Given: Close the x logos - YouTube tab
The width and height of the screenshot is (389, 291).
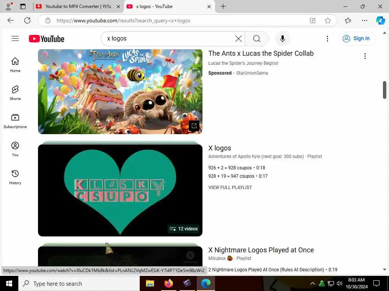Looking at the screenshot, I should [209, 7].
